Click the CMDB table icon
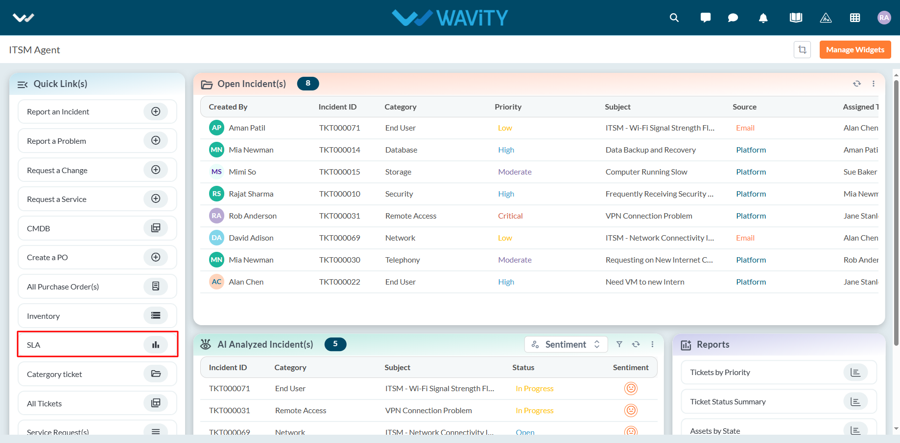 pos(156,228)
